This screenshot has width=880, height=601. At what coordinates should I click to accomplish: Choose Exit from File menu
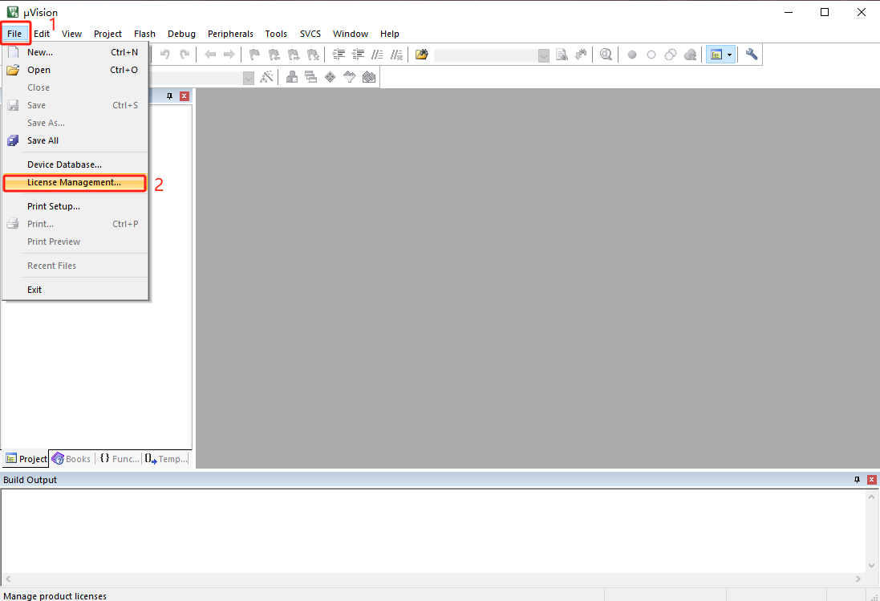click(x=75, y=290)
